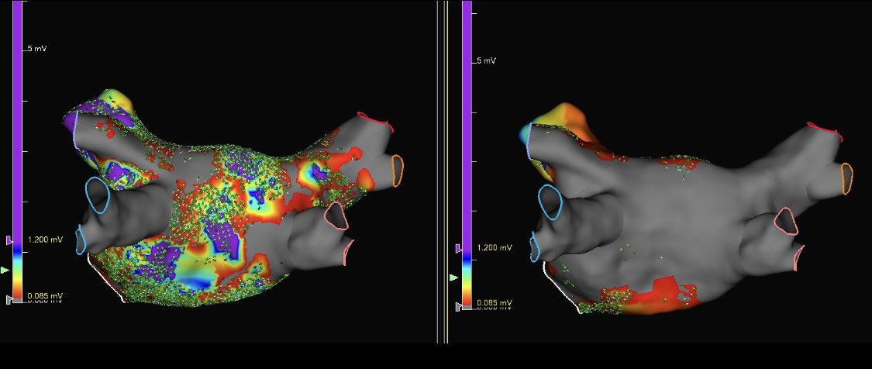Click the '5 mV' label in right panel
The image size is (872, 369).
coord(487,60)
